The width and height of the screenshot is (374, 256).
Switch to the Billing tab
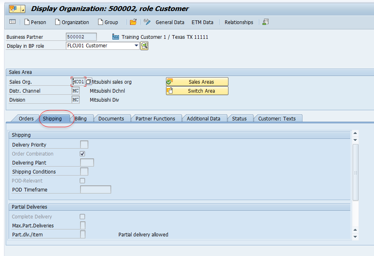[81, 118]
